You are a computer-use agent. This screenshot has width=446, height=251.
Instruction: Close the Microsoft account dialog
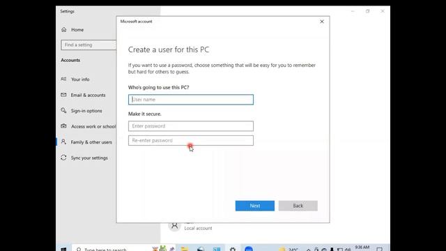[x=322, y=22]
